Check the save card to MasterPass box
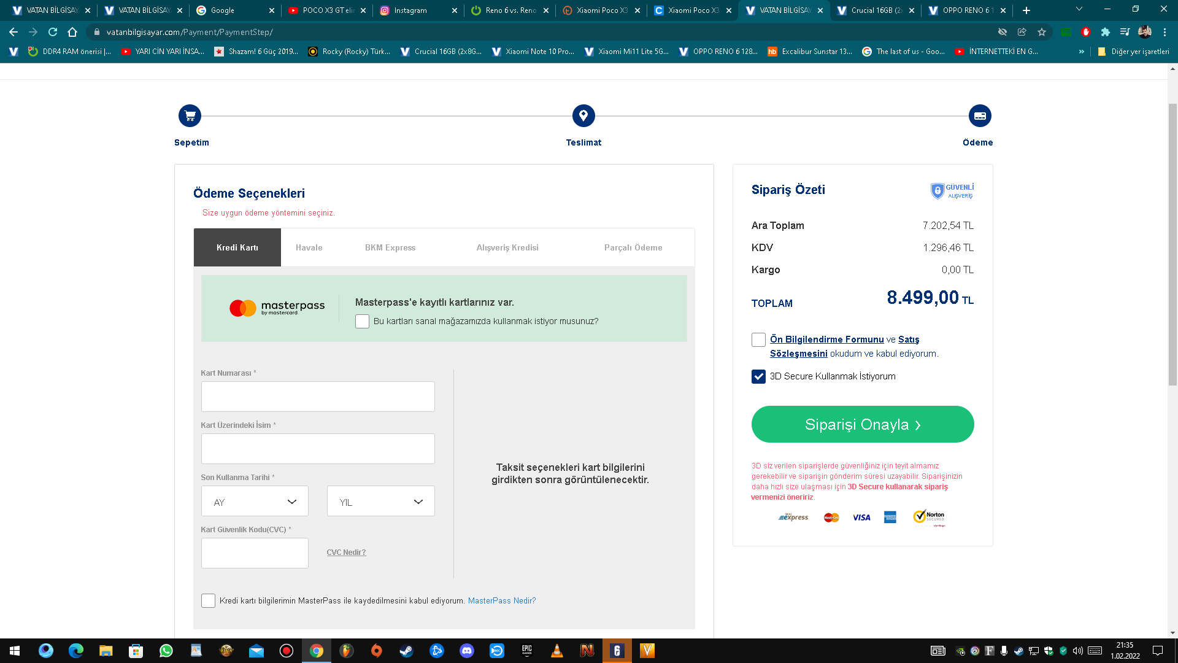This screenshot has width=1178, height=663. click(208, 601)
